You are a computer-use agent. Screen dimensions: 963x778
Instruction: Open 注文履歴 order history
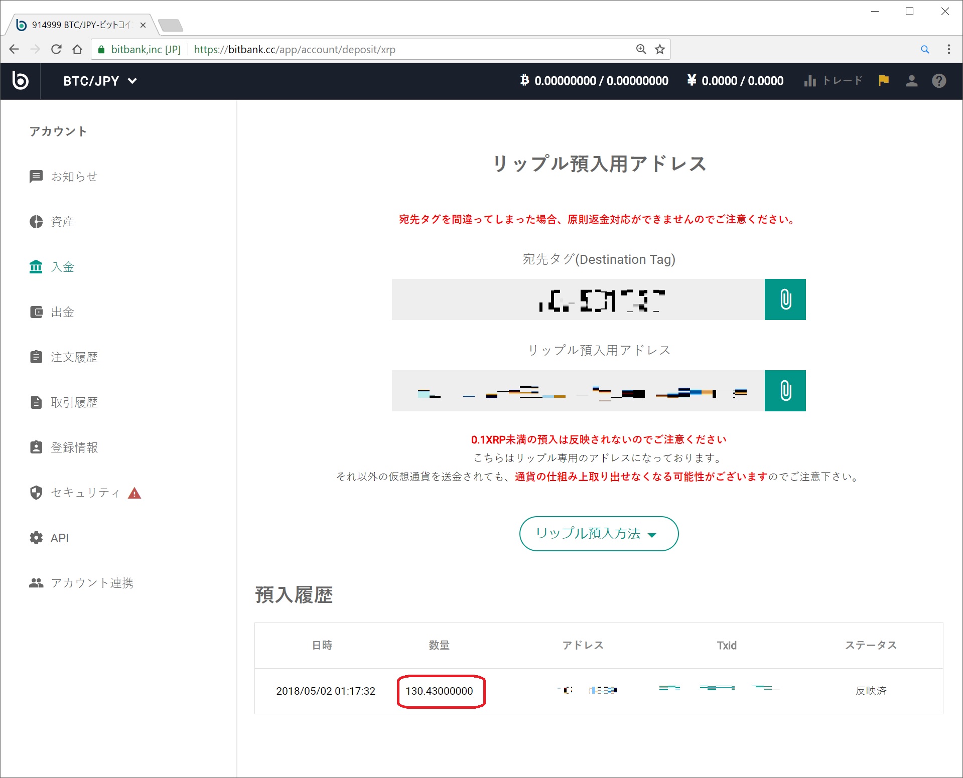(74, 357)
